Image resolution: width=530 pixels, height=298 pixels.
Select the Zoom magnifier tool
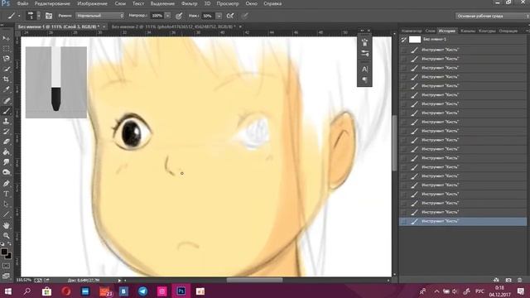6,235
